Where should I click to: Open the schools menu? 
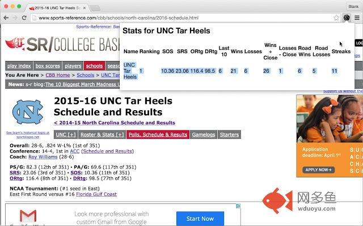95,66
